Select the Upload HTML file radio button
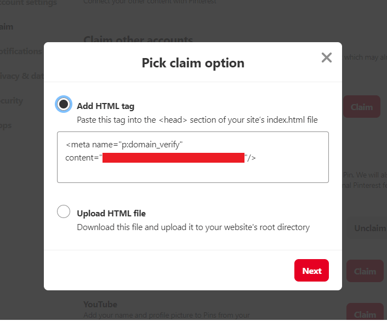 tap(64, 211)
